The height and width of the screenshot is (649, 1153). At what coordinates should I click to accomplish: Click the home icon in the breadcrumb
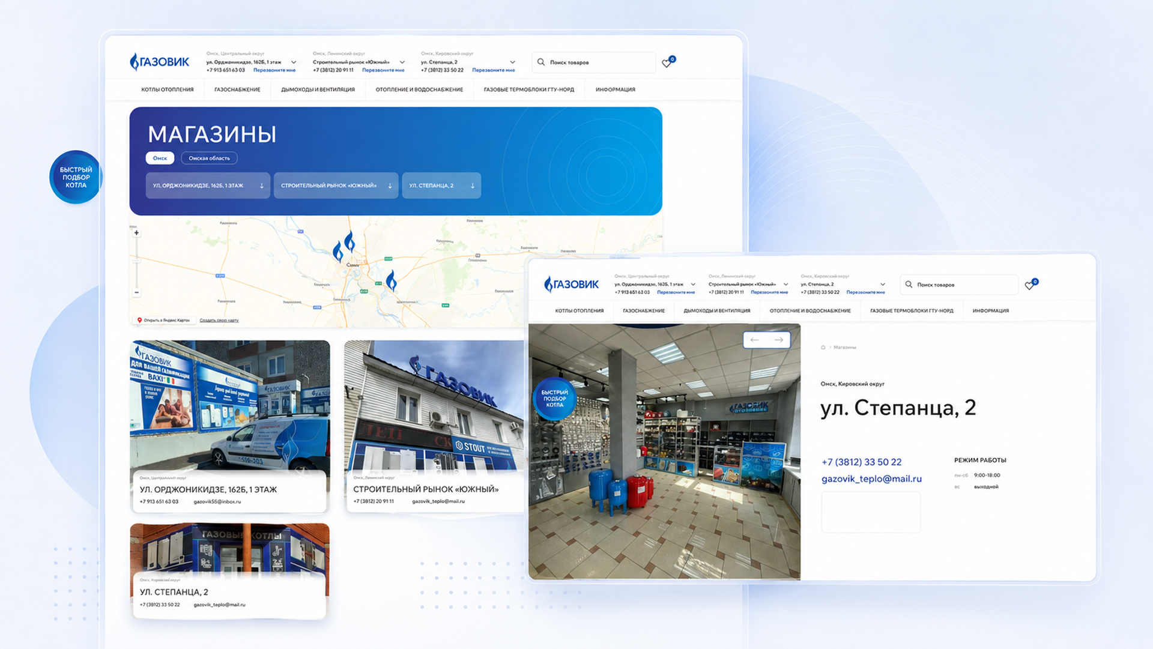point(823,347)
